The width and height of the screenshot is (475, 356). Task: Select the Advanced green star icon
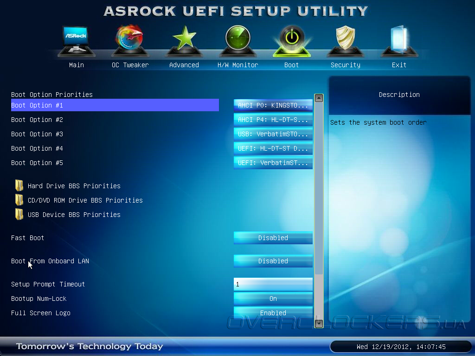pyautogui.click(x=184, y=41)
